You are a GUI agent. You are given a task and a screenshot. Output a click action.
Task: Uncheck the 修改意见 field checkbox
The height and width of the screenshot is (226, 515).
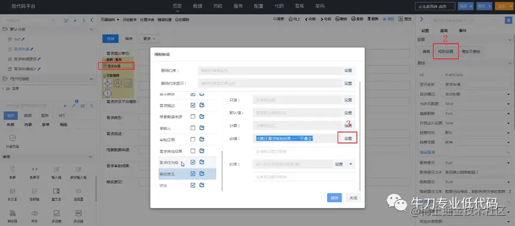(193, 174)
